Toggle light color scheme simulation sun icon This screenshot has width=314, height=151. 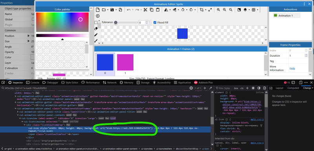(253, 88)
